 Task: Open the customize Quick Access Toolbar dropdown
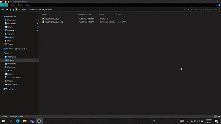tap(11, 2)
